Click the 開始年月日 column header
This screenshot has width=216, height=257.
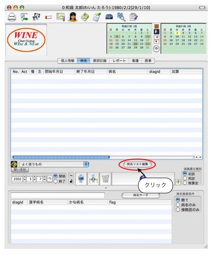59,72
